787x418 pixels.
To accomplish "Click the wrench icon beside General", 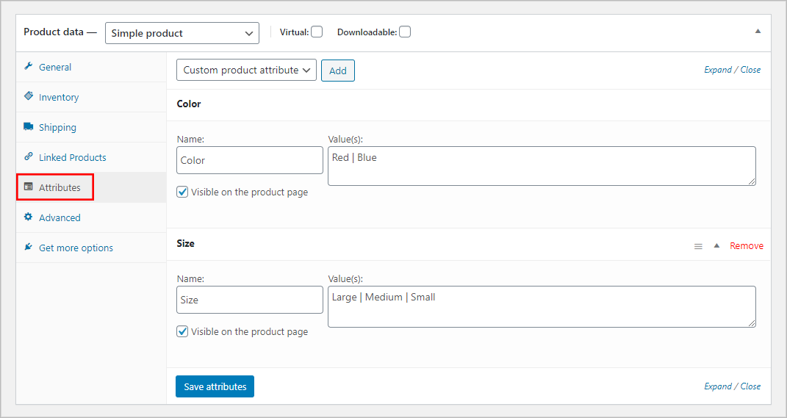I will [29, 66].
